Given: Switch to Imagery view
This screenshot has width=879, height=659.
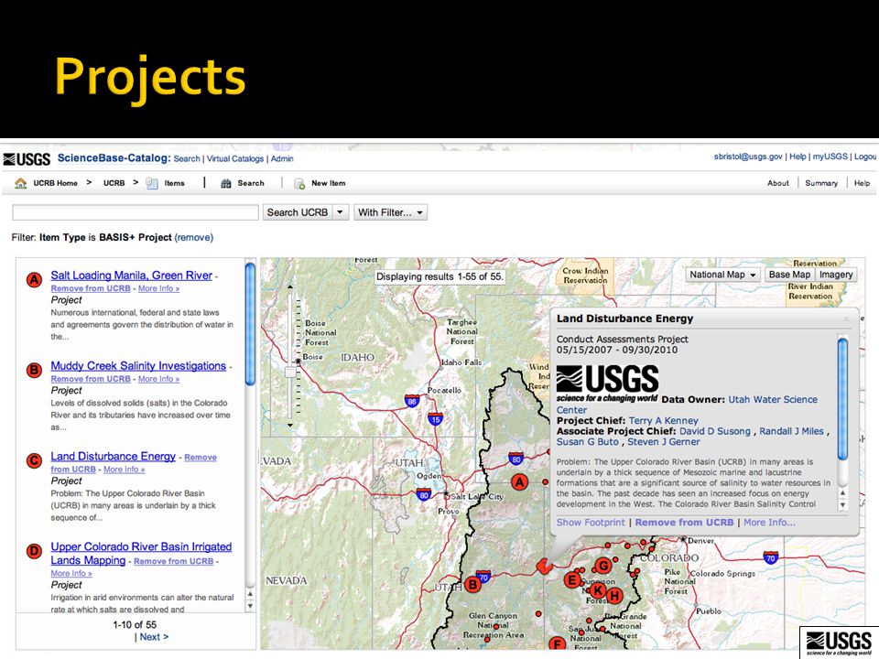Looking at the screenshot, I should (x=836, y=275).
